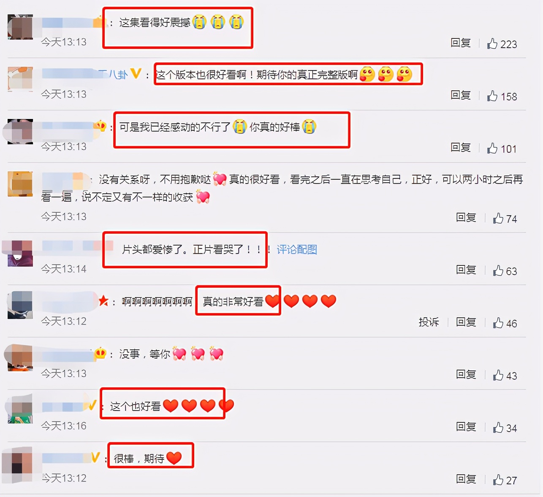
Task: Click 回复 next to 投诉
Action: coord(466,322)
